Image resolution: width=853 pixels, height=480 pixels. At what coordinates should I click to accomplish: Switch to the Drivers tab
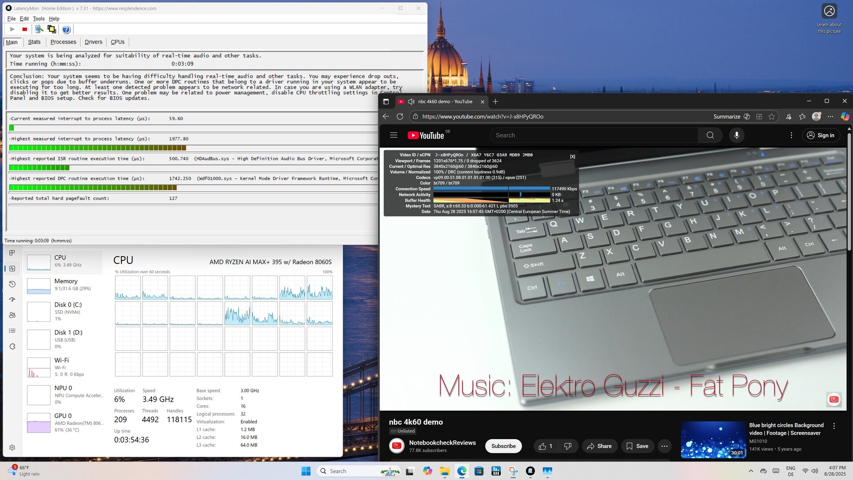tap(93, 42)
